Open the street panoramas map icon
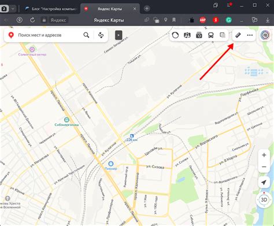 187,35
